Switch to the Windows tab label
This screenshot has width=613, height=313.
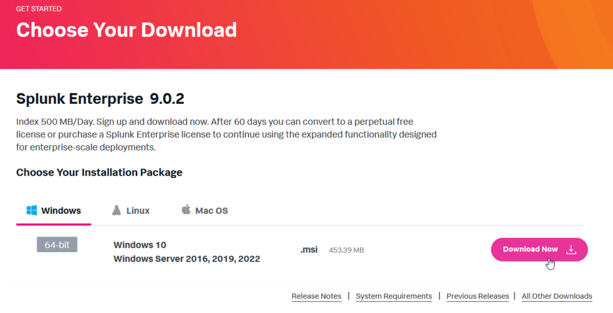click(61, 211)
